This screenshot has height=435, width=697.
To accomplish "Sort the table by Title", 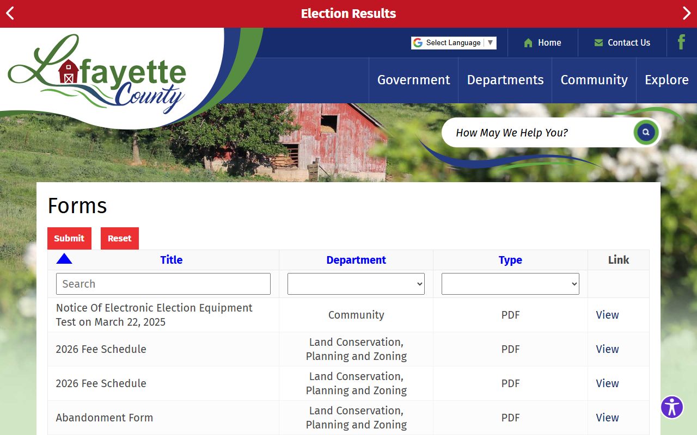I will (x=172, y=260).
